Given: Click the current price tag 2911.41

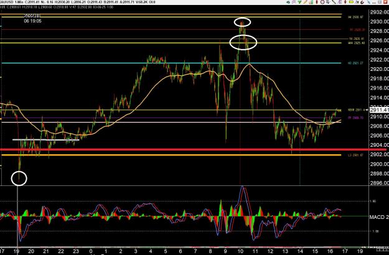Looking at the screenshot, I should (379, 109).
